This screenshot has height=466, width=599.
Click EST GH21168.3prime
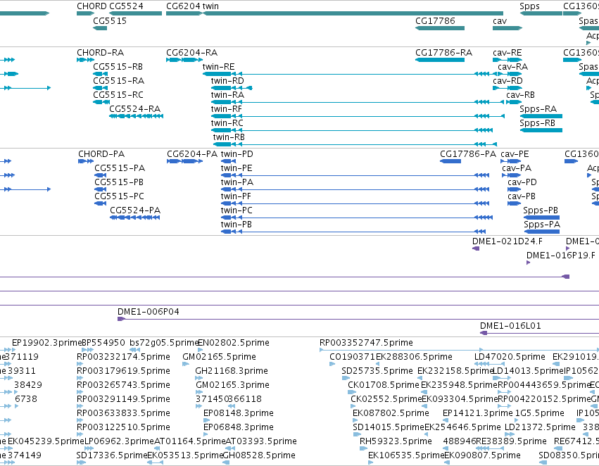tap(232, 371)
